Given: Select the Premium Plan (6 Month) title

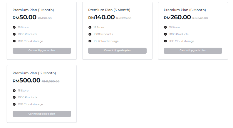Looking at the screenshot, I should pyautogui.click(x=185, y=10).
